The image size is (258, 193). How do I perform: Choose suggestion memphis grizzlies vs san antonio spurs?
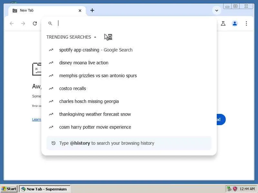pyautogui.click(x=129, y=76)
